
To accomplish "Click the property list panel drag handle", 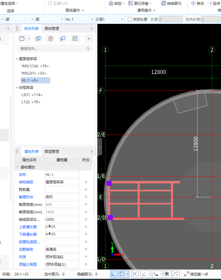I will click(17, 151).
